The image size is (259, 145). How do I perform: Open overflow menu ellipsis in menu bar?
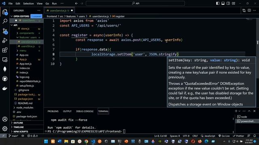click(x=62, y=4)
